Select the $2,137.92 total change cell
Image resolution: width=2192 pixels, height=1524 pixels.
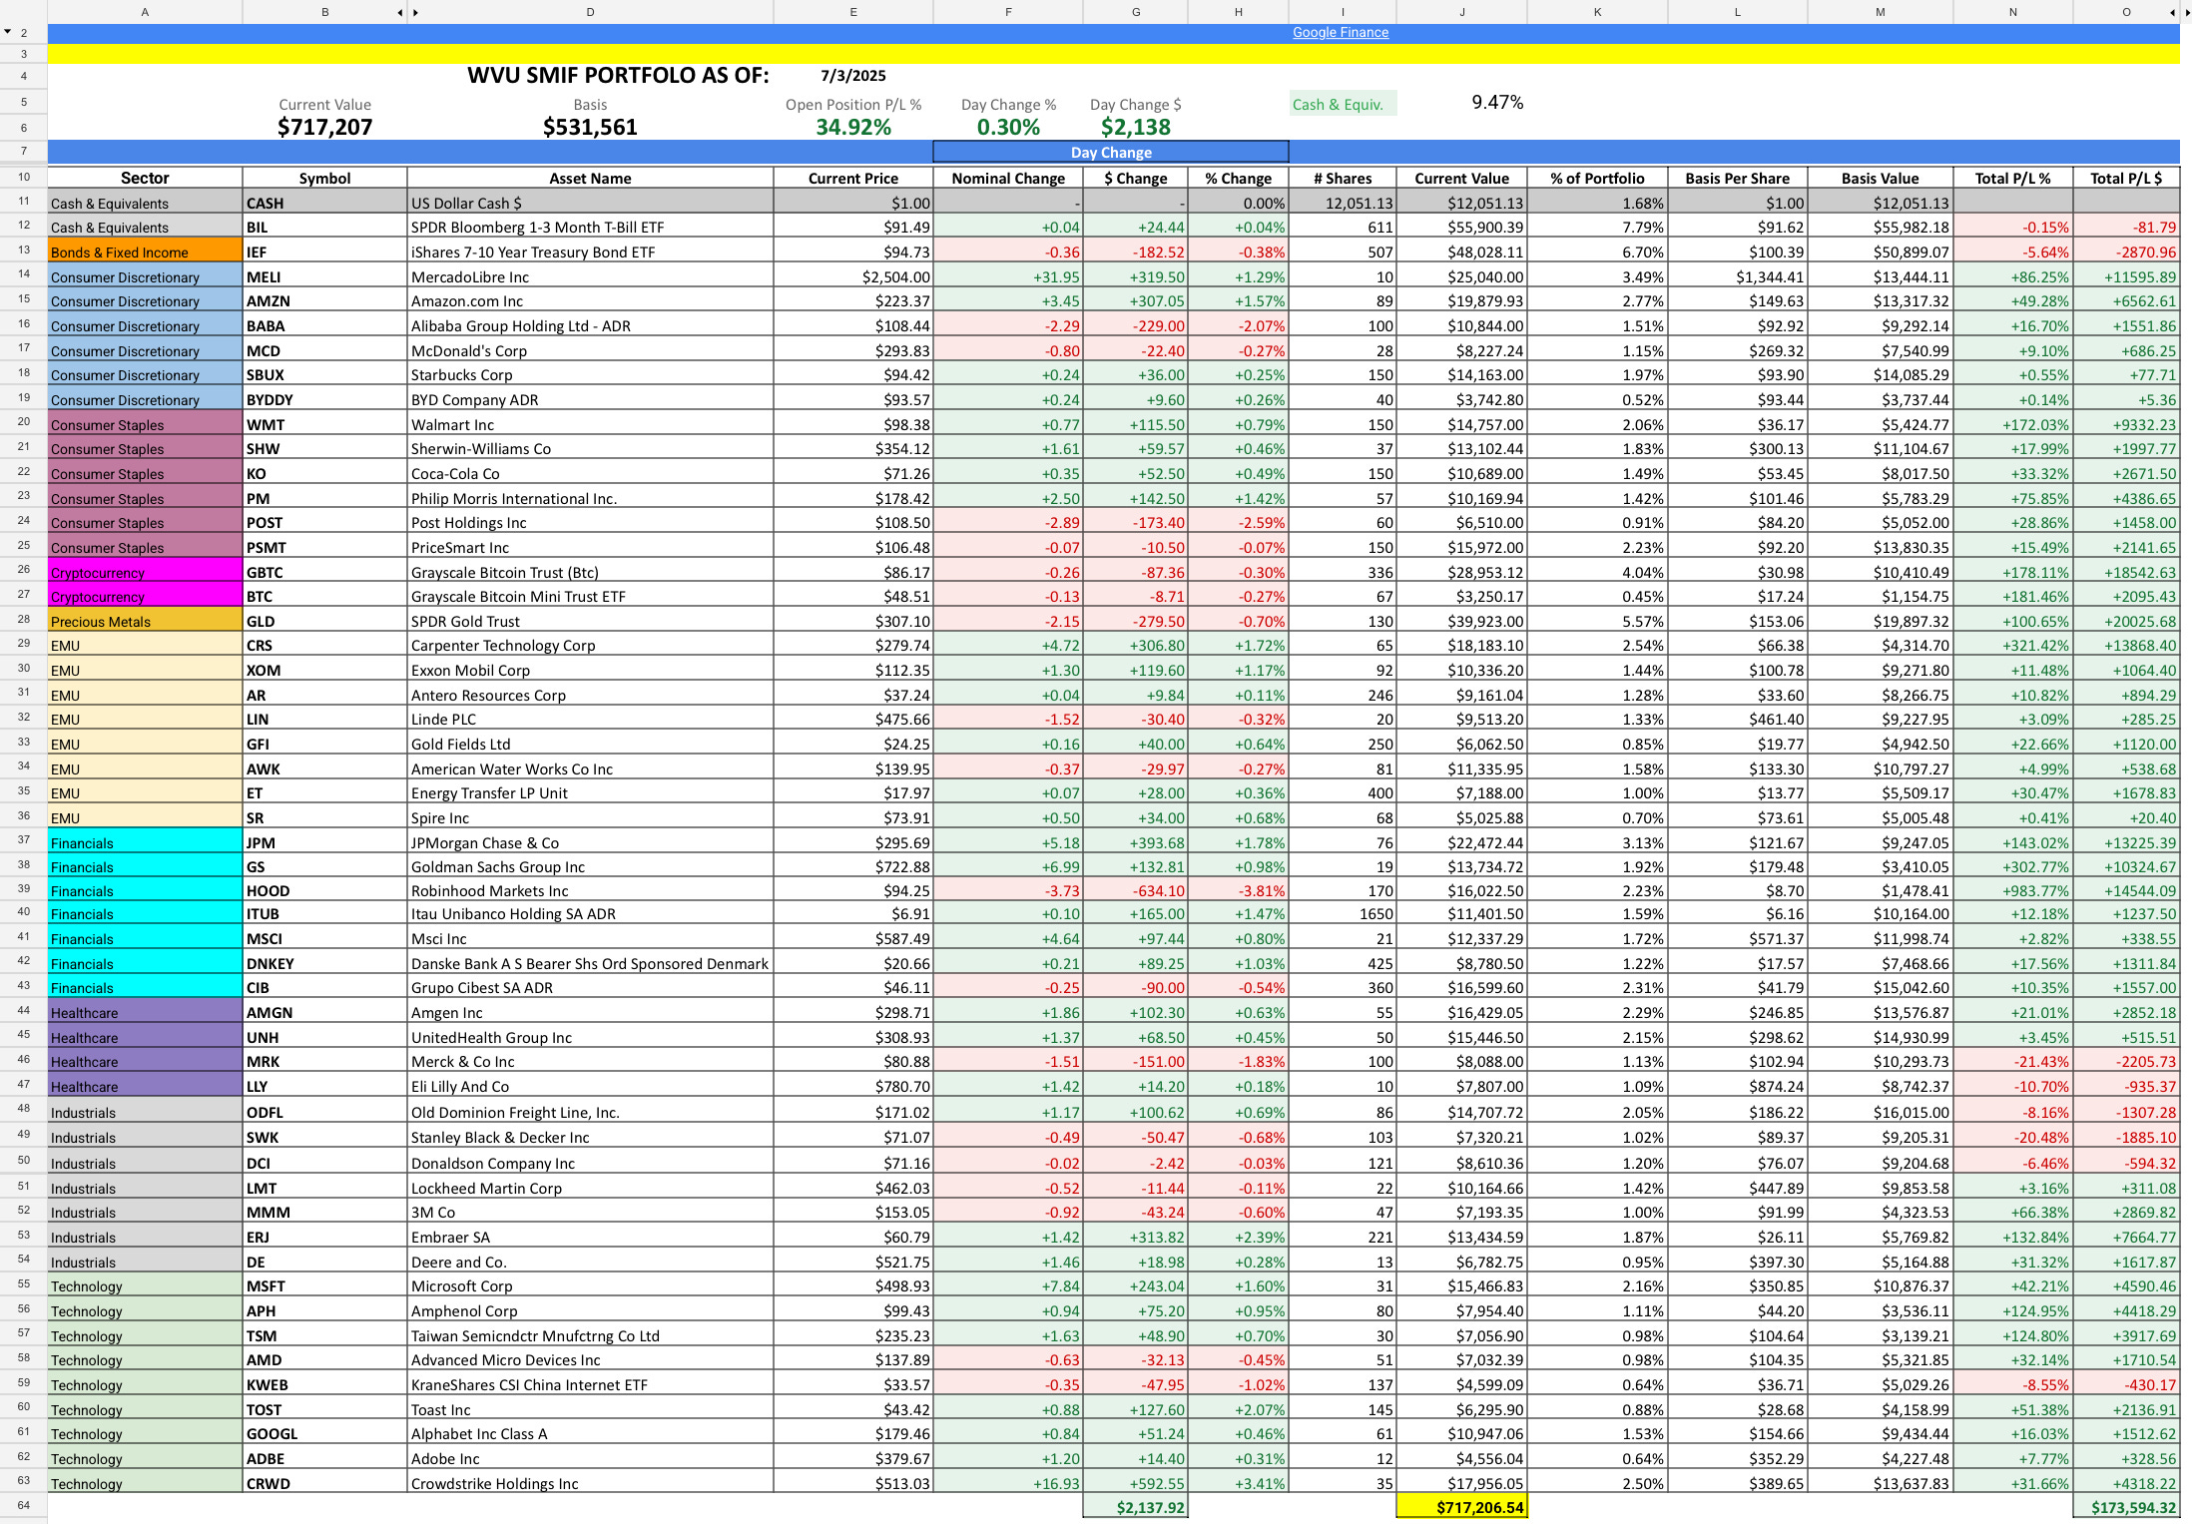point(1135,1507)
